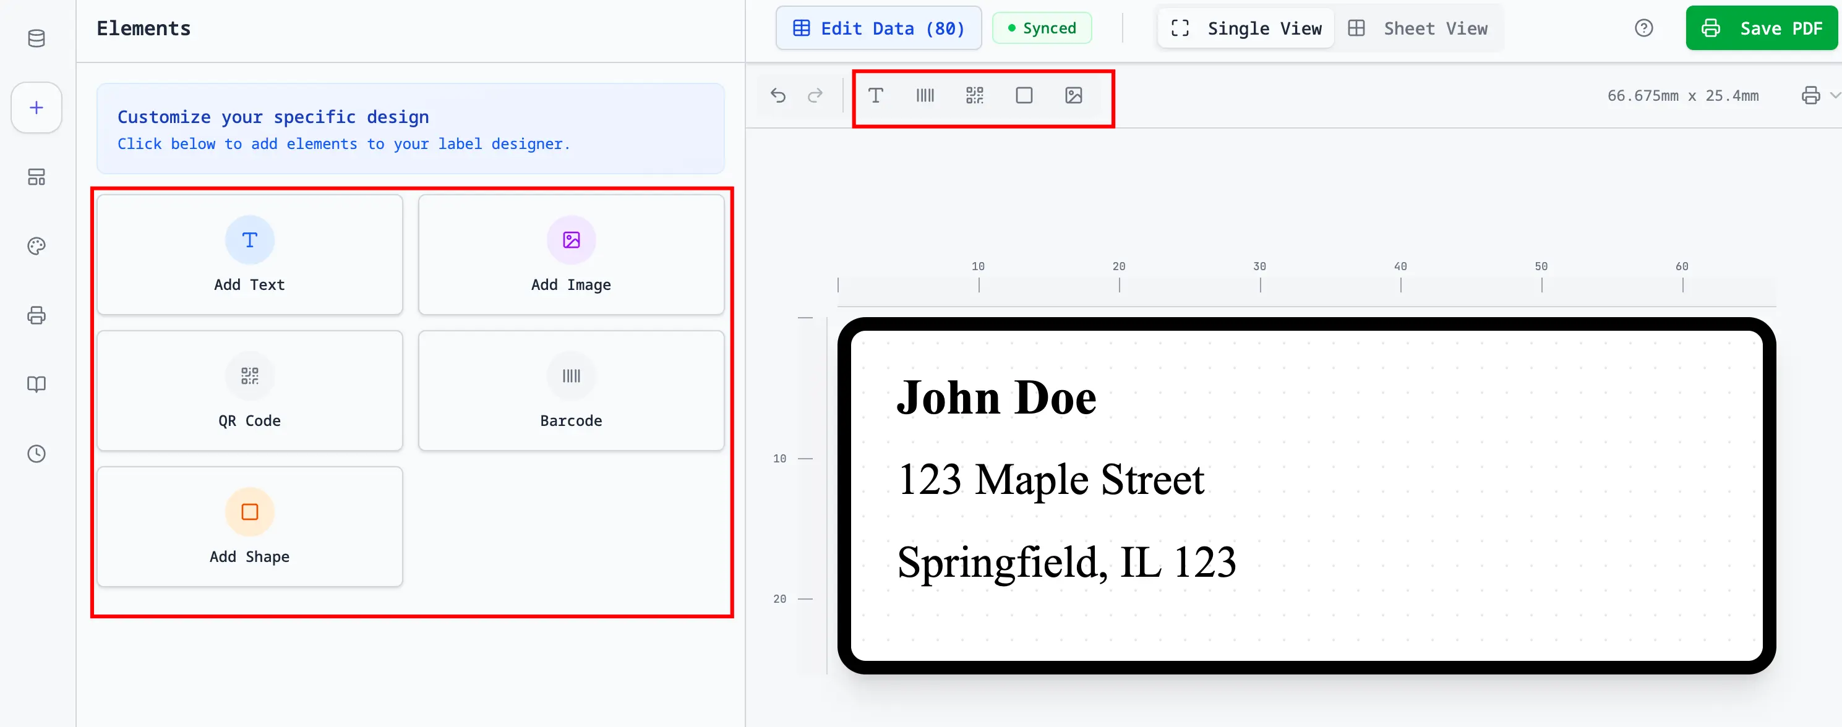1842x727 pixels.
Task: Choose the shape tool in toolbar
Action: point(1023,95)
